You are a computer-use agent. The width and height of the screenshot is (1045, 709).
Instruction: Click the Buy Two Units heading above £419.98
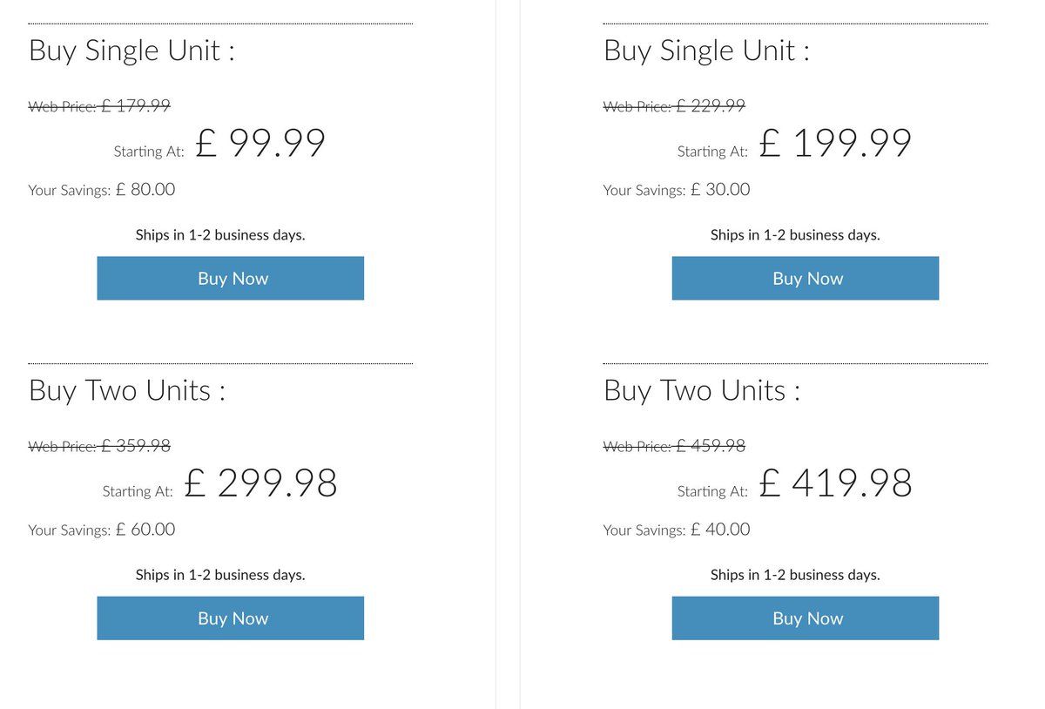pos(701,390)
